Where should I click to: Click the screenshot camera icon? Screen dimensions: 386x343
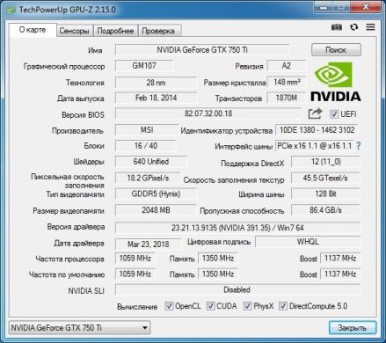coord(337,27)
